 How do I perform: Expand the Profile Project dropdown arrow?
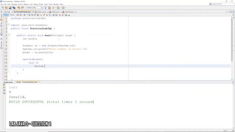tap(66, 8)
